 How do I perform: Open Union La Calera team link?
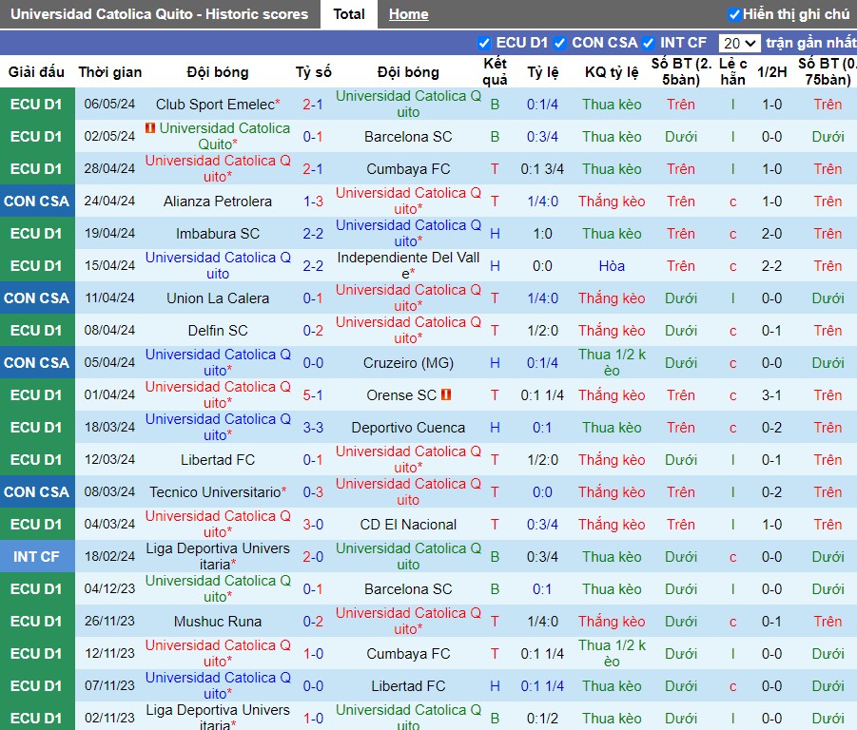coord(218,298)
